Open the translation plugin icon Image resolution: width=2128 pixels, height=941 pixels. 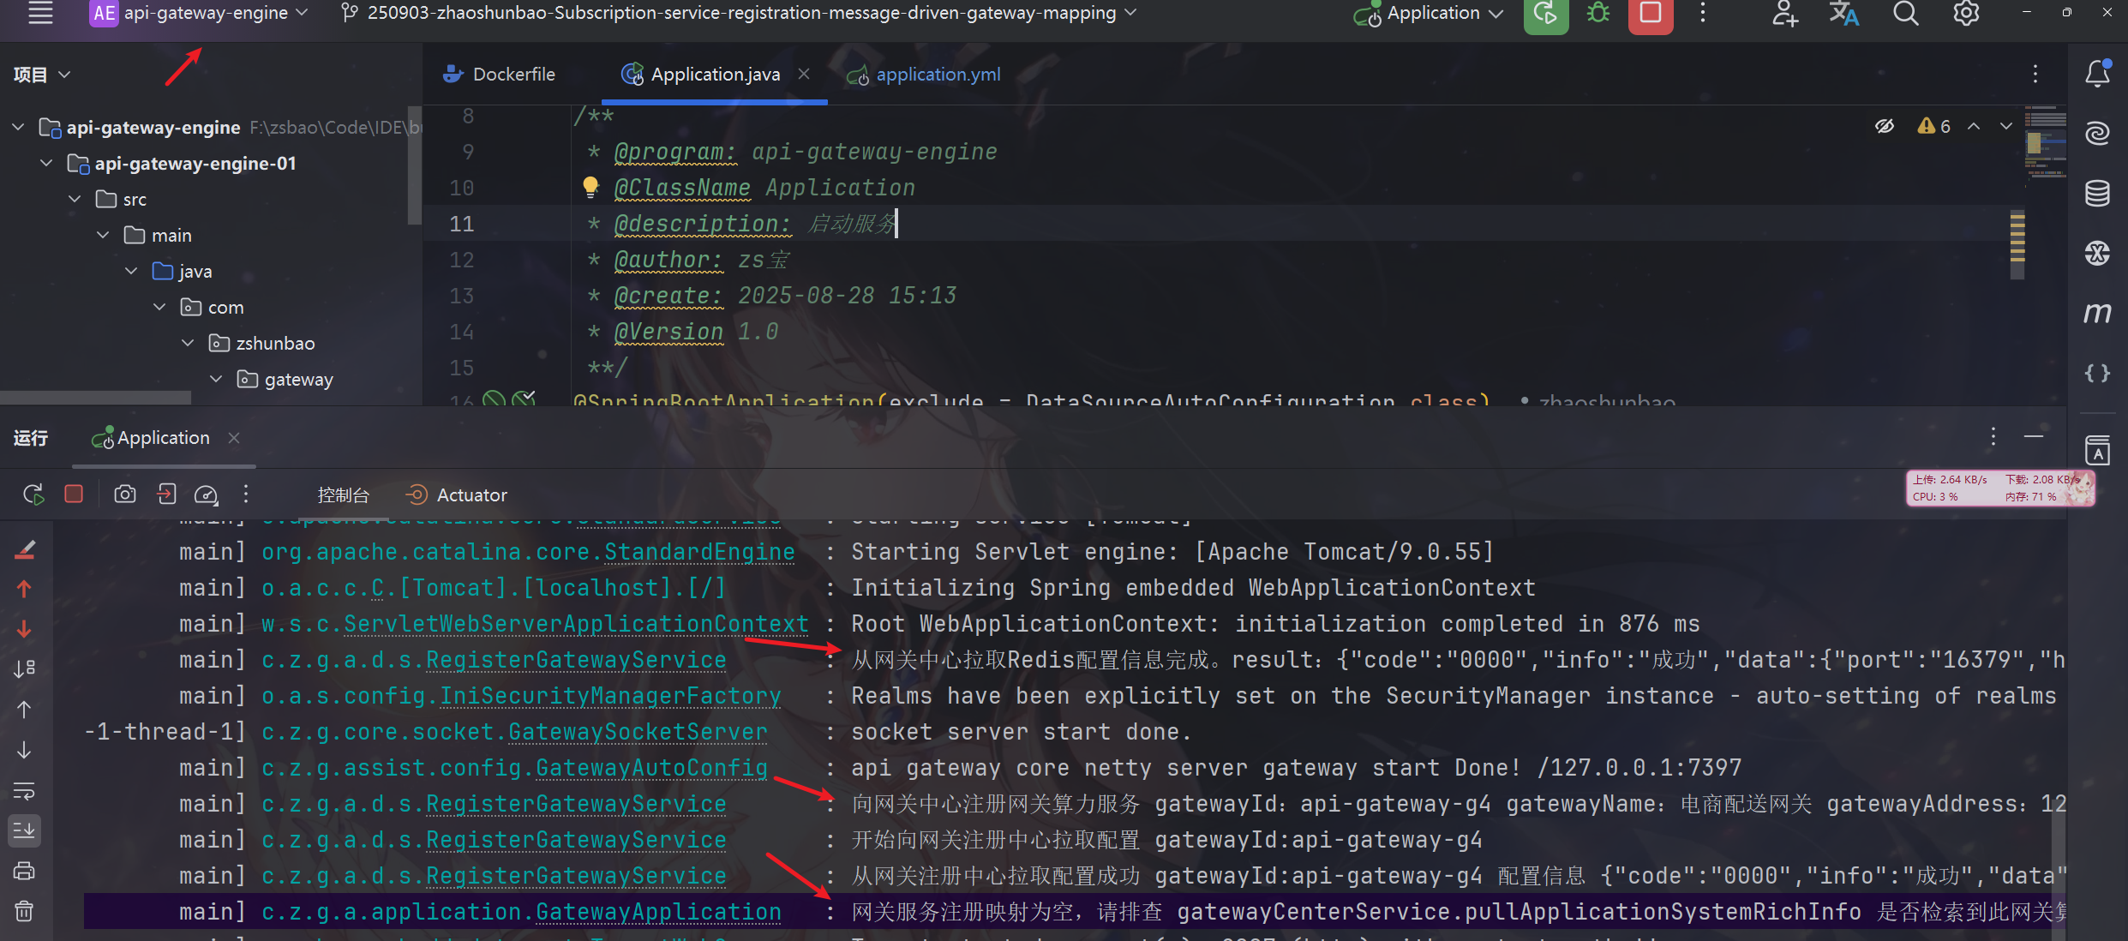click(1843, 14)
